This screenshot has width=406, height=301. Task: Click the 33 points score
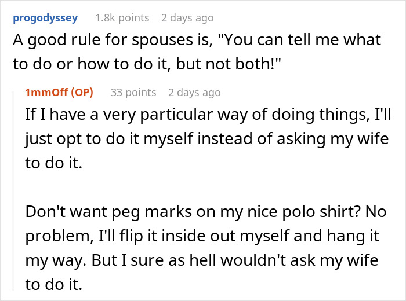(x=133, y=92)
